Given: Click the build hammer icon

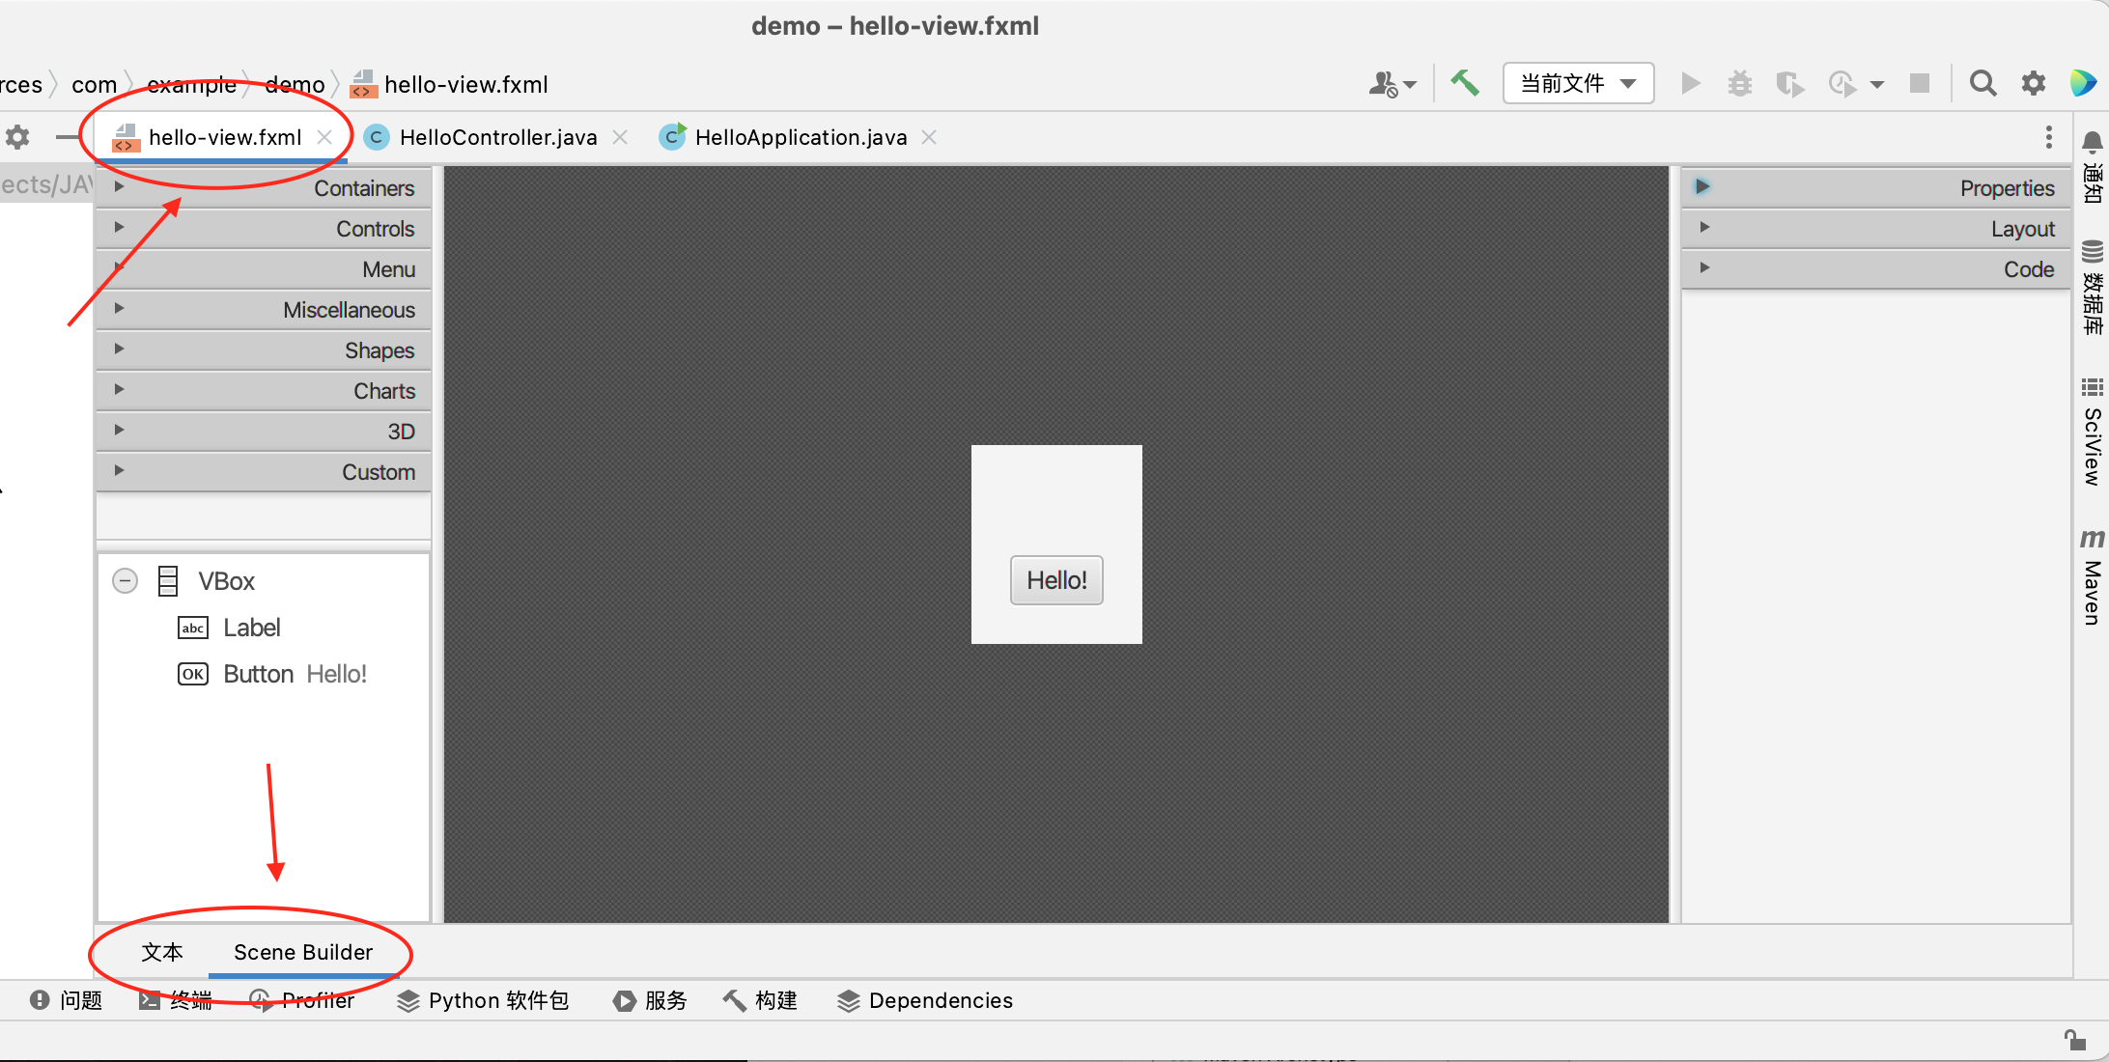Looking at the screenshot, I should pos(1464,83).
